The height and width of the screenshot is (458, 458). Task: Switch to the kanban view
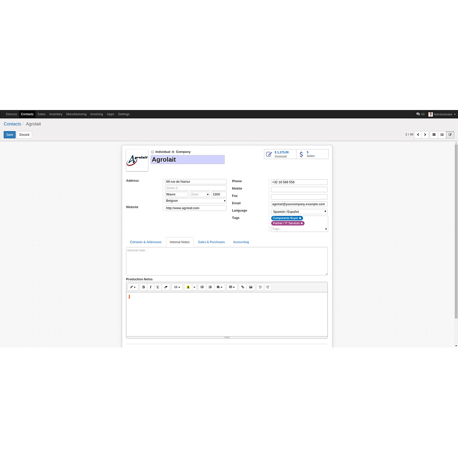tap(434, 135)
